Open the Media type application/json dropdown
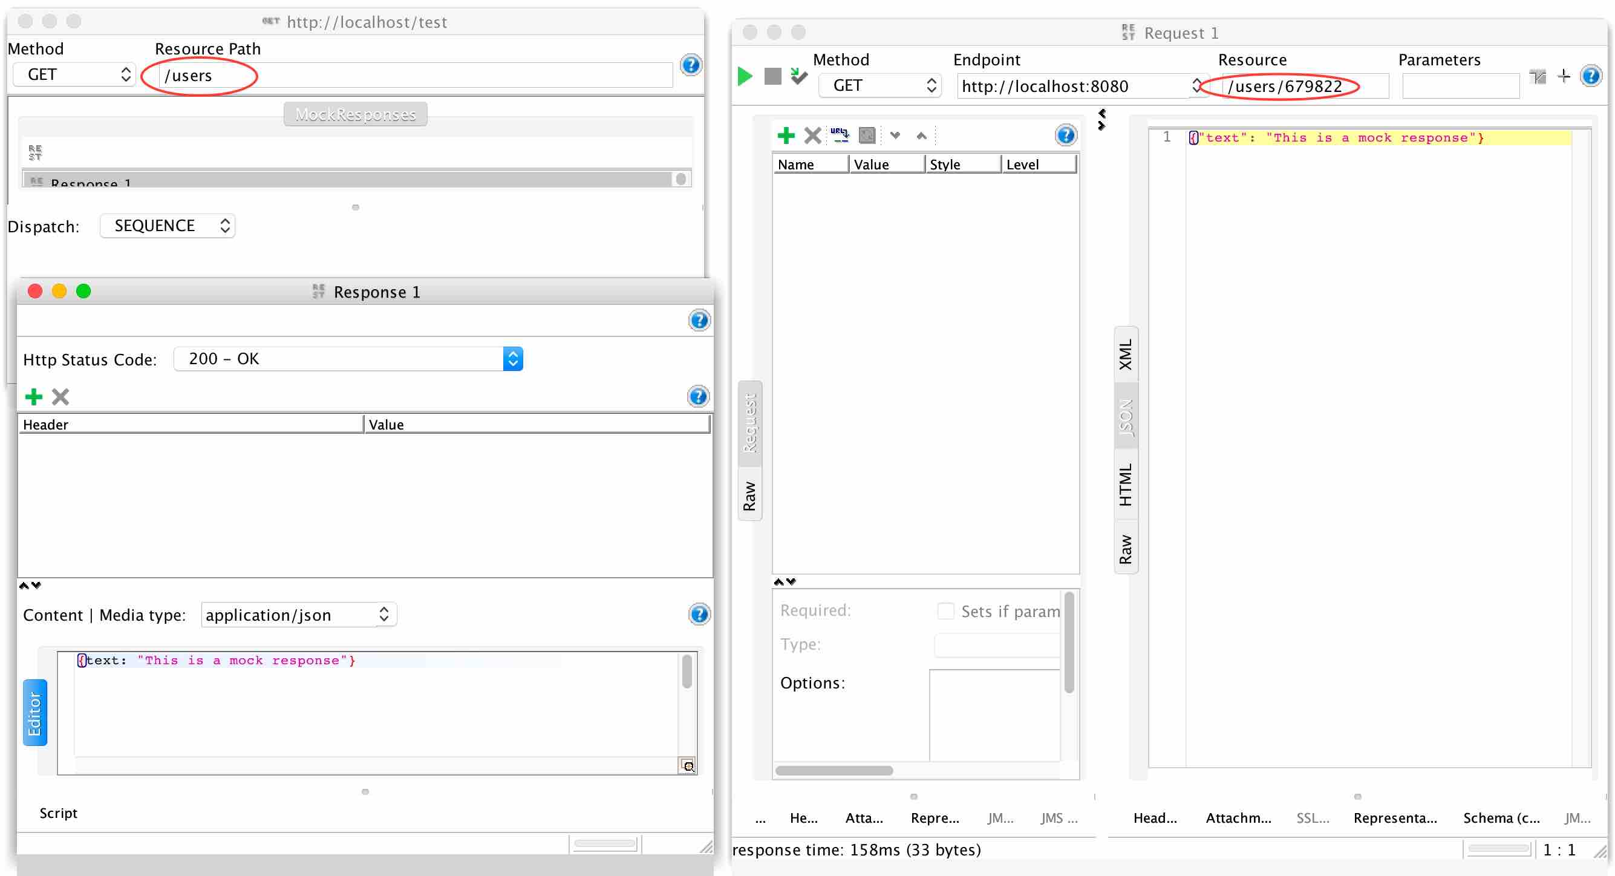Viewport: 1615px width, 876px height. pyautogui.click(x=298, y=615)
